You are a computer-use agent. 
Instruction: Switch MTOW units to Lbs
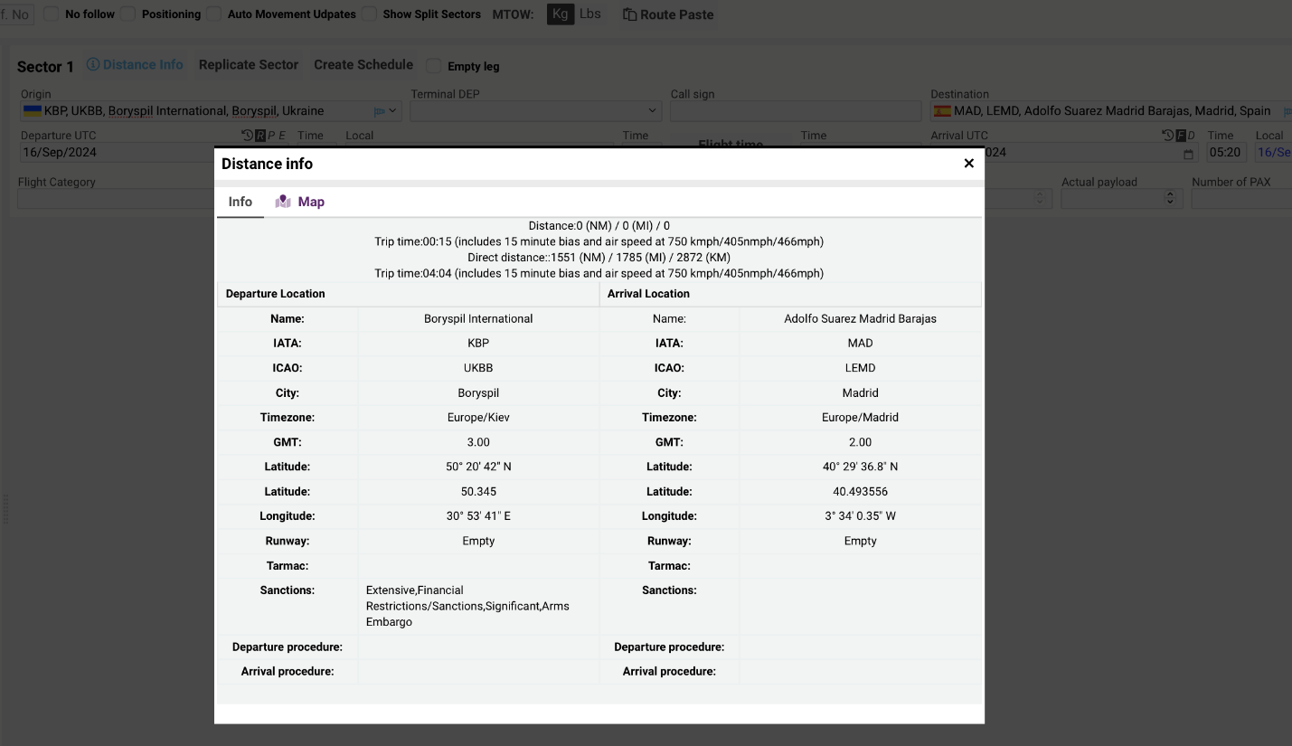(590, 14)
